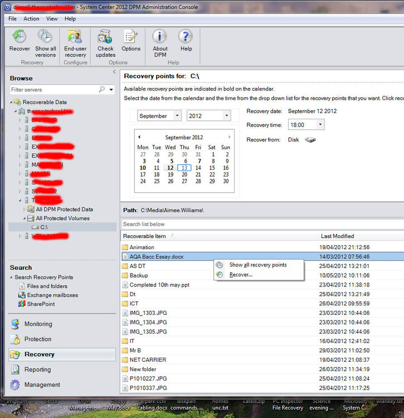Screen dimensions: 404x418
Task: Click the SharePoint search icon
Action: point(22,304)
